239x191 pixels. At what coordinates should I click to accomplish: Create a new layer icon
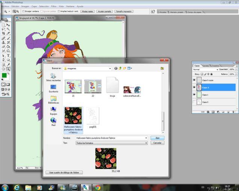coord(228,112)
